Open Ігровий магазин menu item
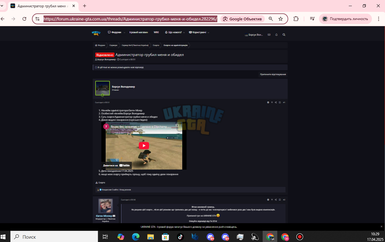Screen dimensions: 385x242 pos(138,32)
